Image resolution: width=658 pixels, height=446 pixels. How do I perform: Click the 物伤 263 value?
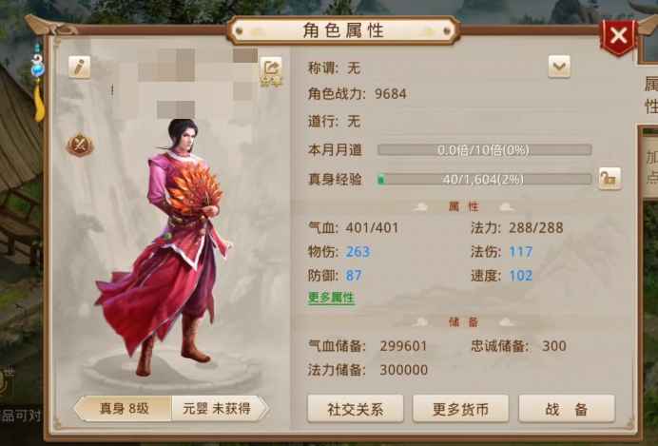[358, 251]
